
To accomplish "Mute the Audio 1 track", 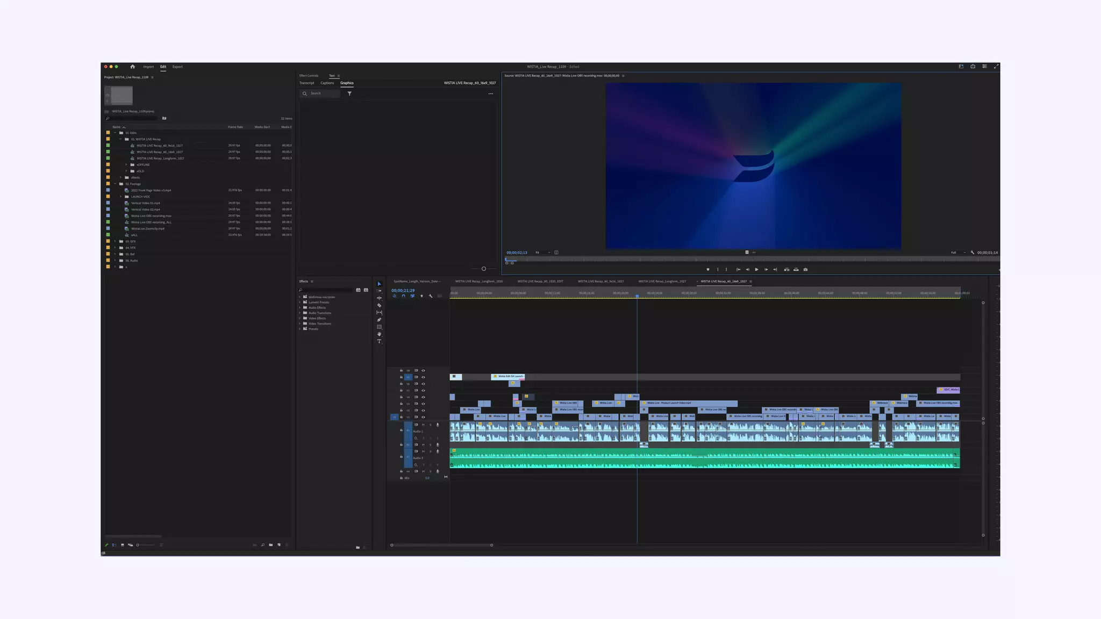I will click(423, 424).
